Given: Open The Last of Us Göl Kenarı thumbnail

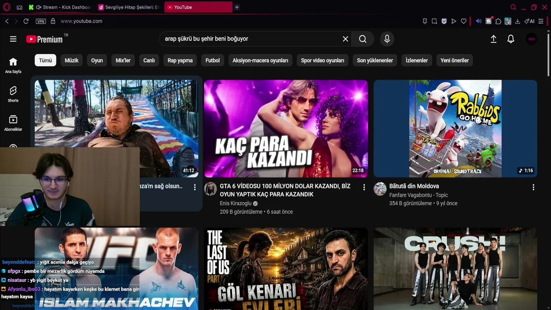Looking at the screenshot, I should (x=286, y=269).
